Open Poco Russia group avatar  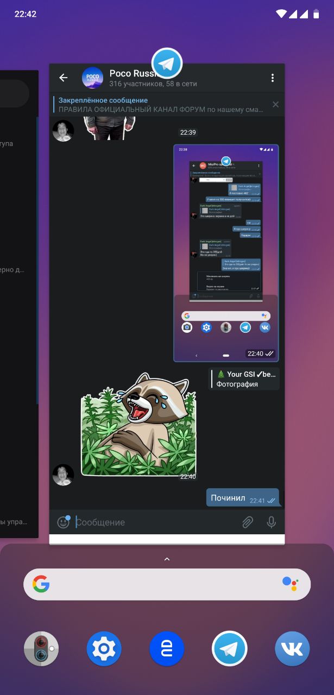[x=92, y=78]
